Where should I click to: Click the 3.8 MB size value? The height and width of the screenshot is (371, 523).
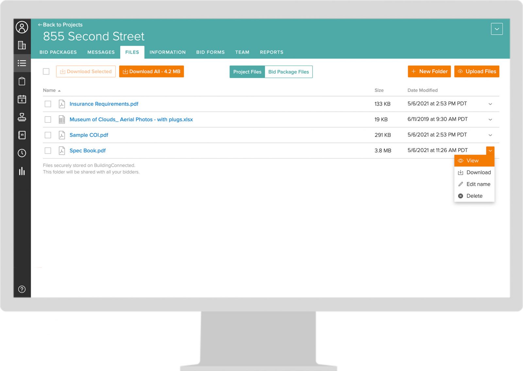383,151
